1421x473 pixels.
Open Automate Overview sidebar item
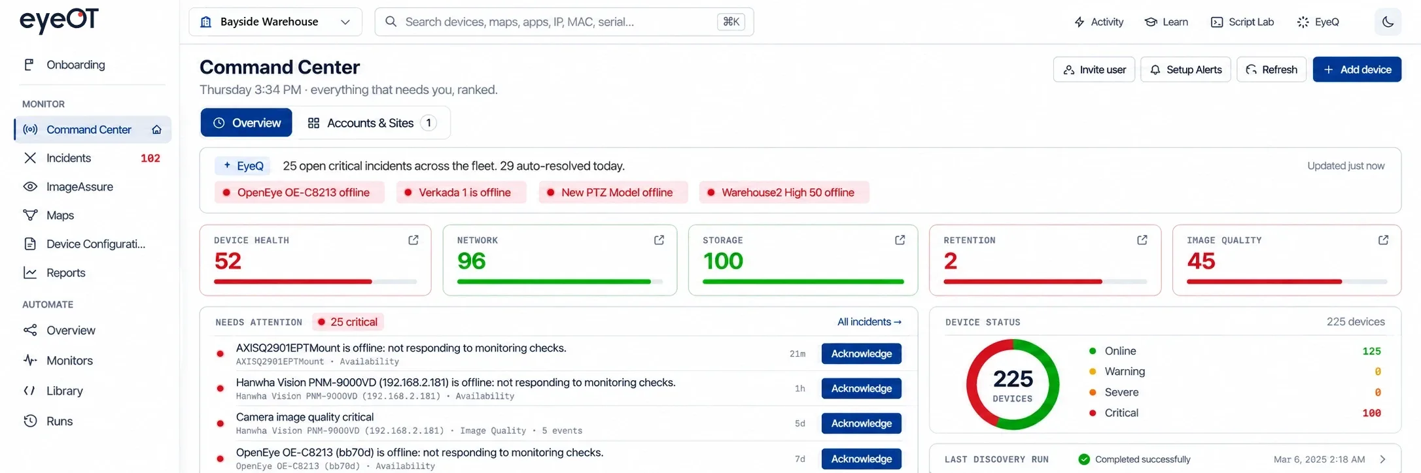92,331
